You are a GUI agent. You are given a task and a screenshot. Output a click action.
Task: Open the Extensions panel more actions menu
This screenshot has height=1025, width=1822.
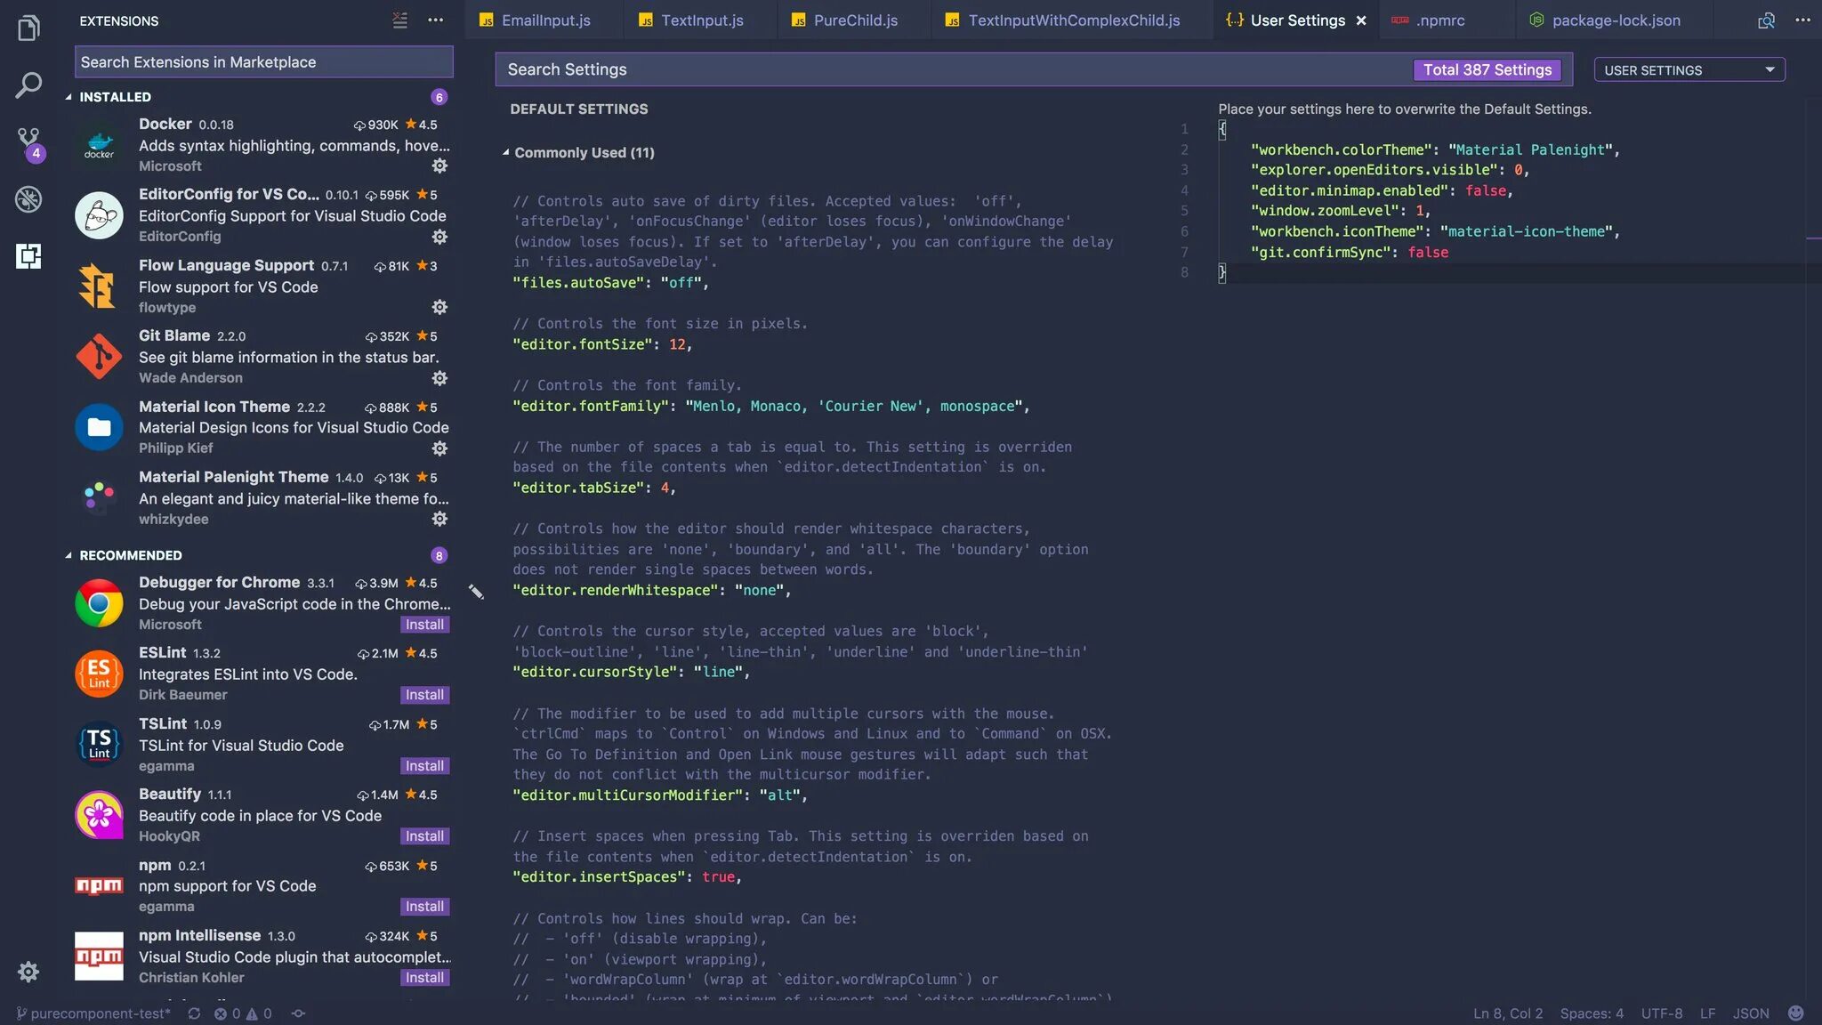click(x=435, y=20)
